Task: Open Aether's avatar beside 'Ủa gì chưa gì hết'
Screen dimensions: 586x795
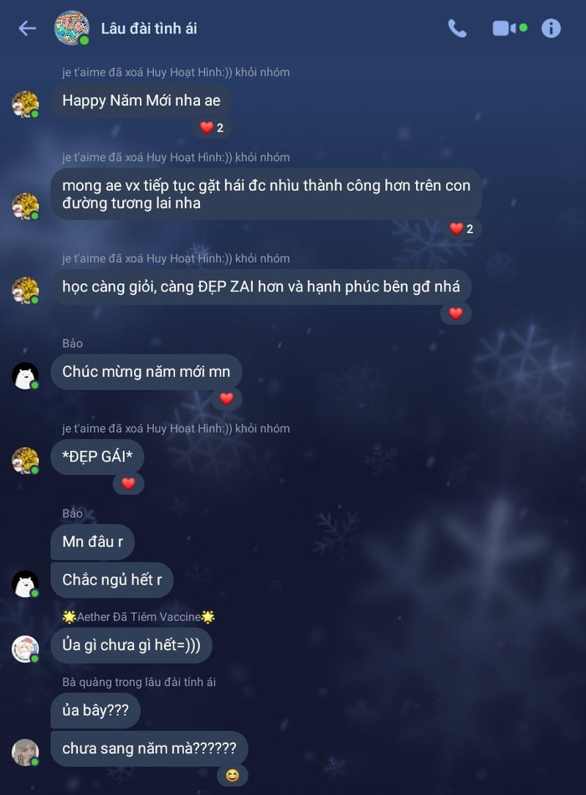Action: (x=25, y=649)
